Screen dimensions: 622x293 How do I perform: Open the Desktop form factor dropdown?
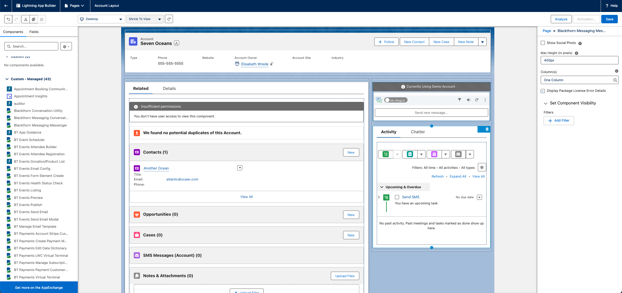(101, 19)
